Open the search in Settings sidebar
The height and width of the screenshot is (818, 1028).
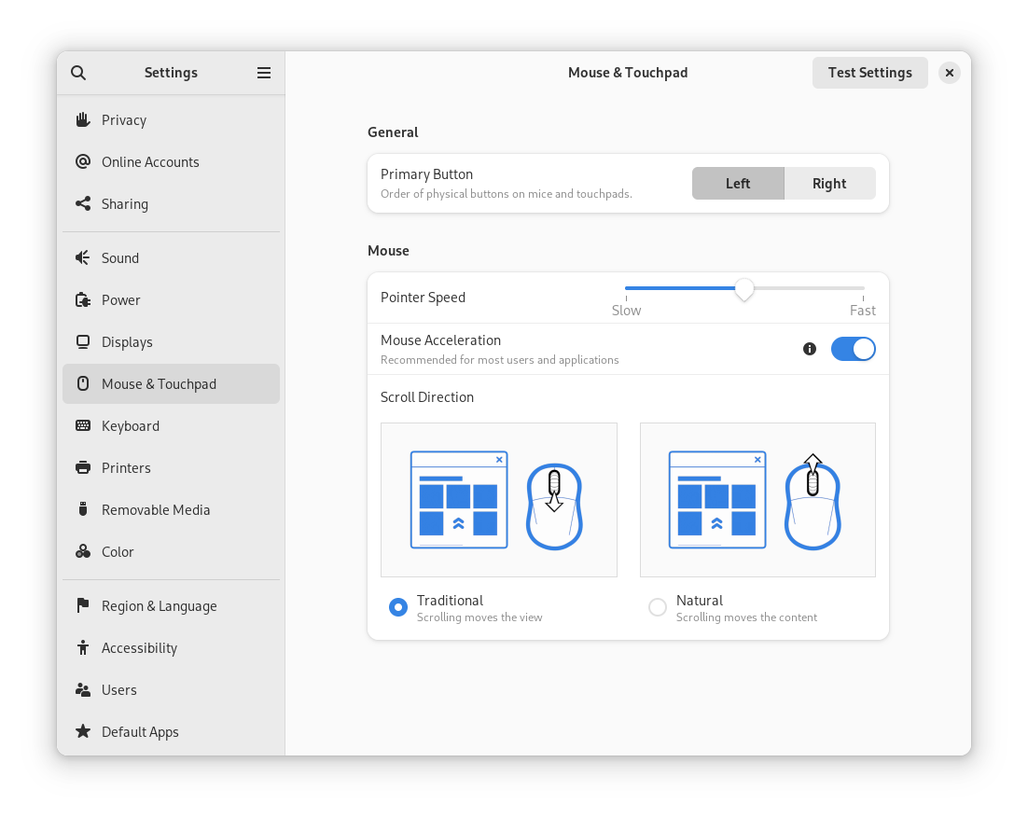(78, 72)
